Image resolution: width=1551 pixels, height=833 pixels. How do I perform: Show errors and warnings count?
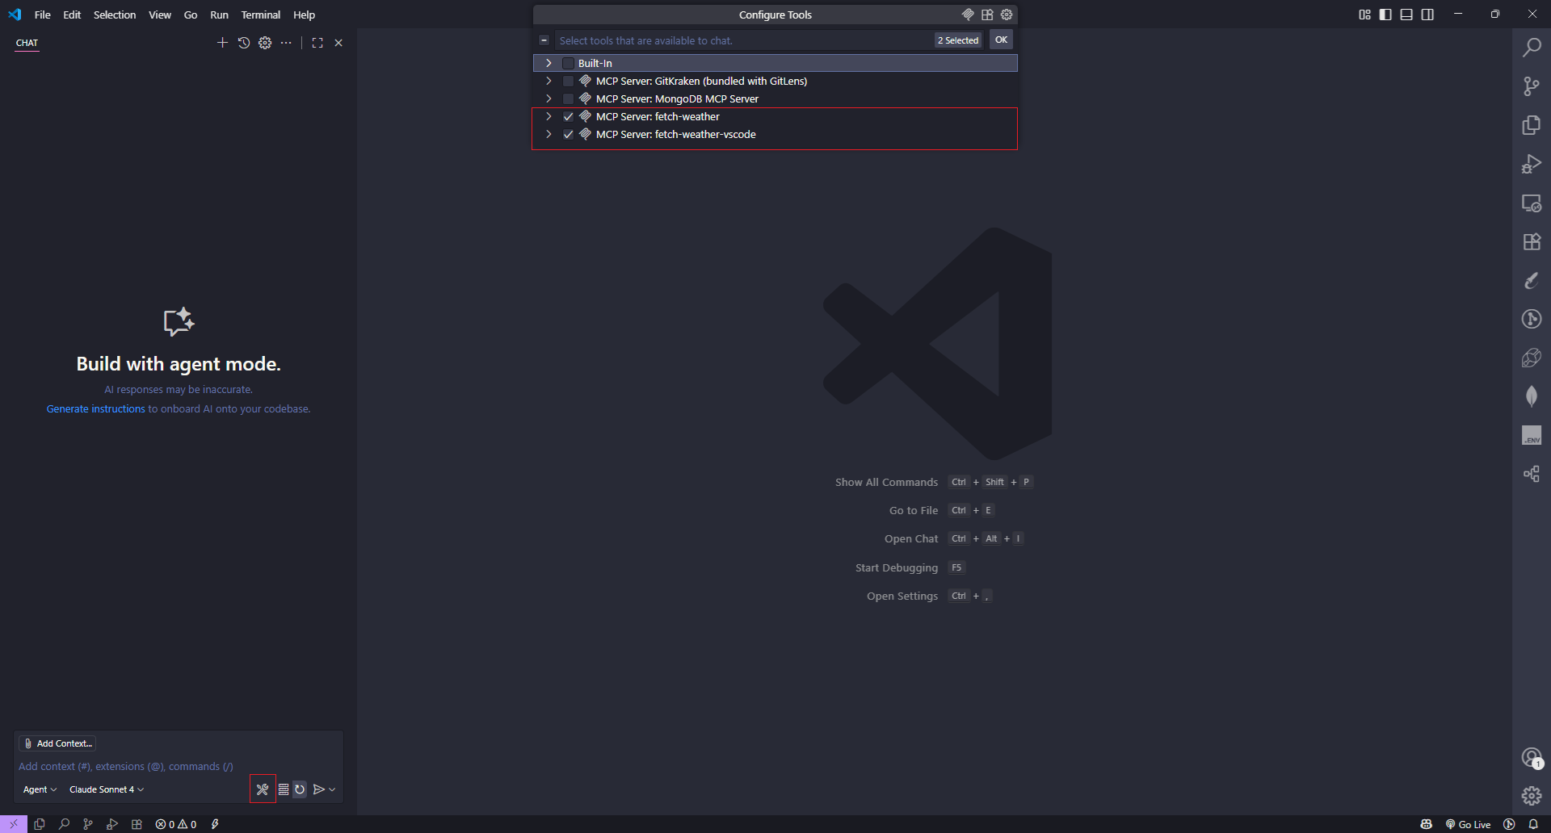[176, 824]
